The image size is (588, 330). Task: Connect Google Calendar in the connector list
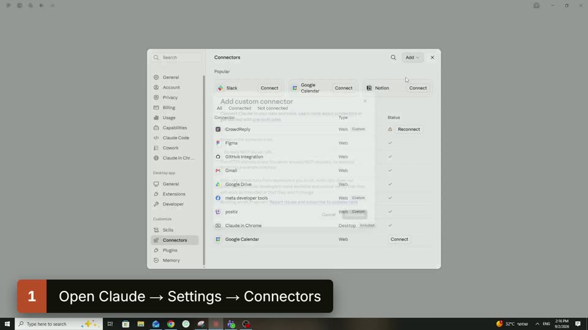click(x=399, y=240)
